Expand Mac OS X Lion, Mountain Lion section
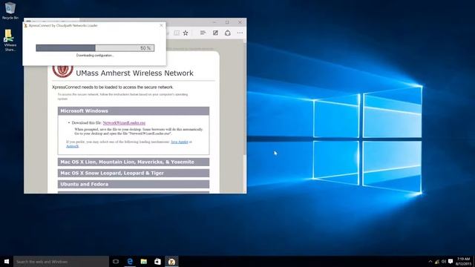 pyautogui.click(x=134, y=162)
